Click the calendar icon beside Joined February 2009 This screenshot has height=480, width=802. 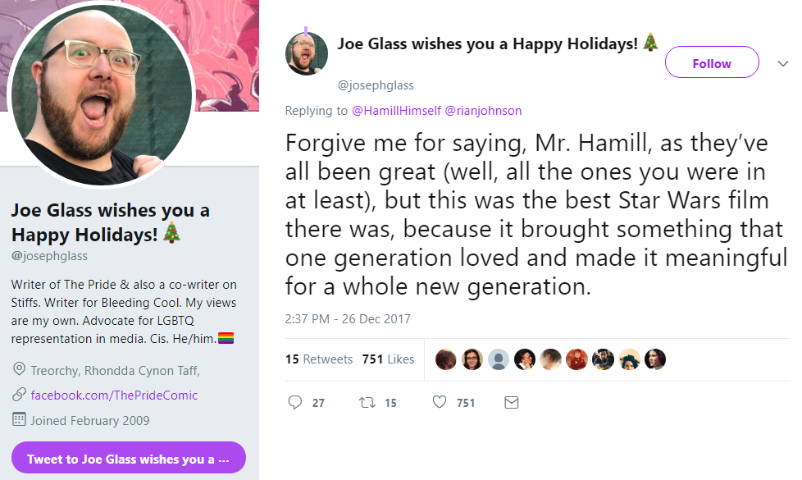(x=19, y=419)
